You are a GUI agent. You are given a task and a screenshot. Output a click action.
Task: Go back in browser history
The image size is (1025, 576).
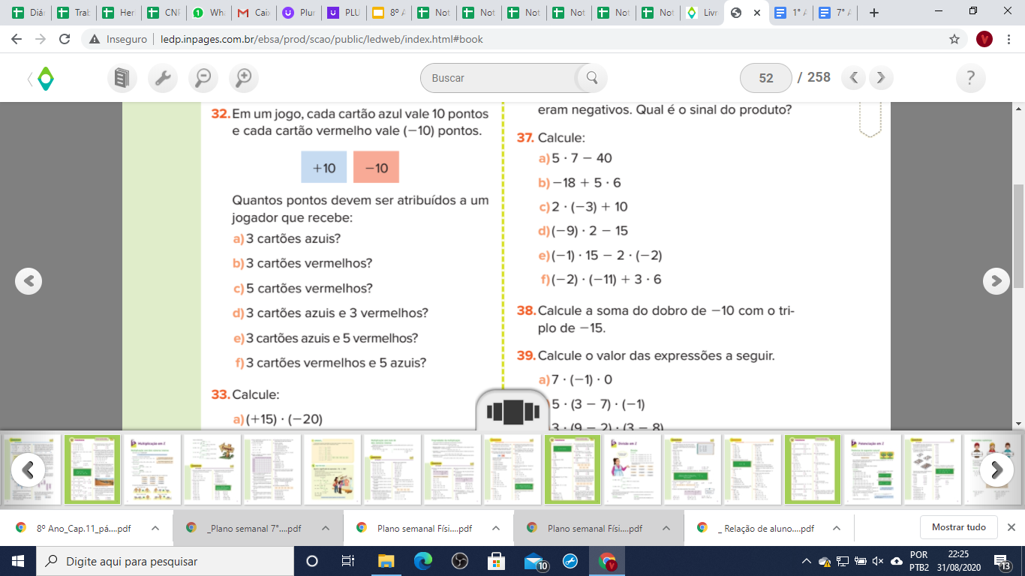point(17,39)
